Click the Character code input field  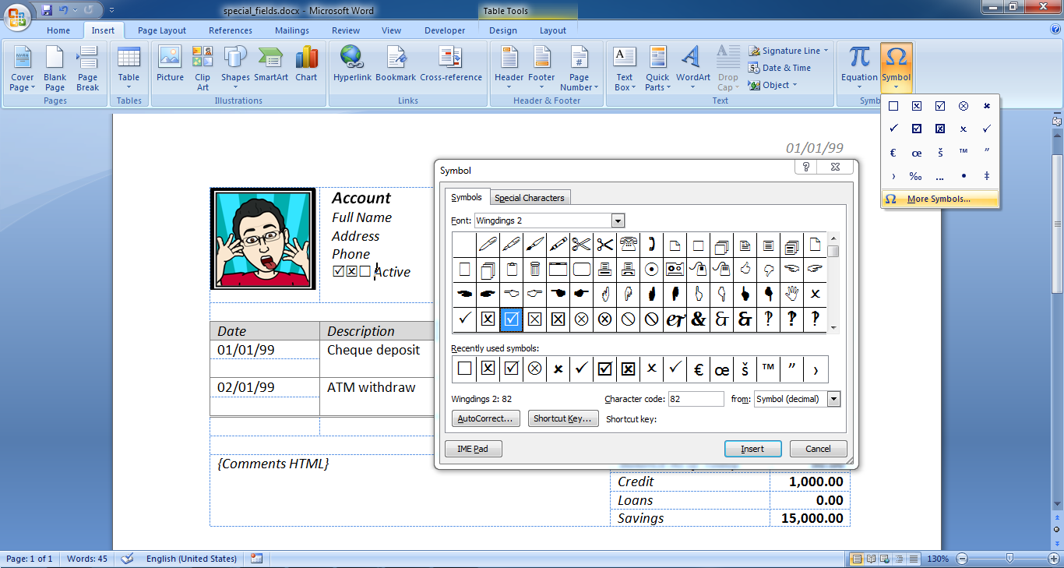696,399
